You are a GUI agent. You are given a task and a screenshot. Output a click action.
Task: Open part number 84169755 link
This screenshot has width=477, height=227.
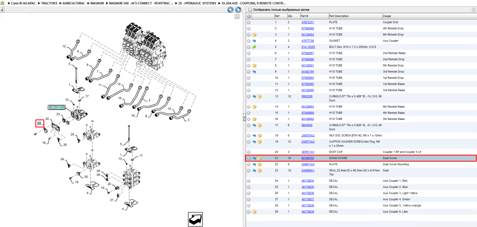pyautogui.click(x=308, y=158)
